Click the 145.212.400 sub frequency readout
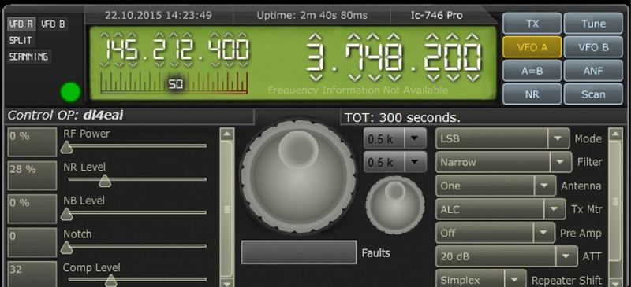This screenshot has width=631, height=287. tap(177, 50)
